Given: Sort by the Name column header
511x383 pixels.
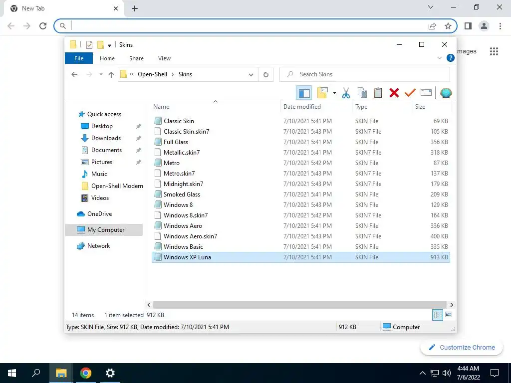Looking at the screenshot, I should coord(216,107).
